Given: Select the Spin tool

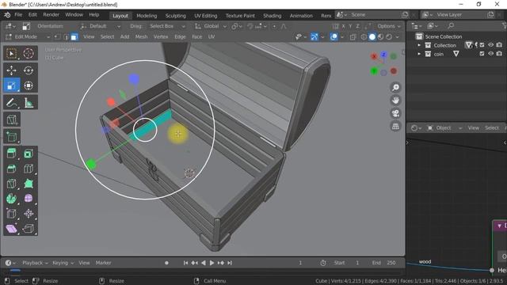Looking at the screenshot, I should click(x=12, y=199).
